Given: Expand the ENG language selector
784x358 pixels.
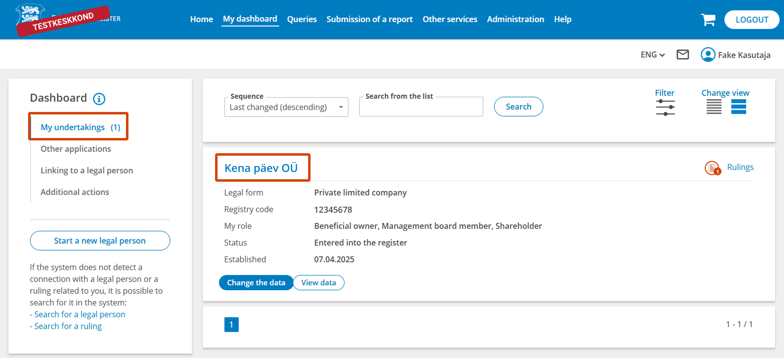Looking at the screenshot, I should click(x=652, y=55).
